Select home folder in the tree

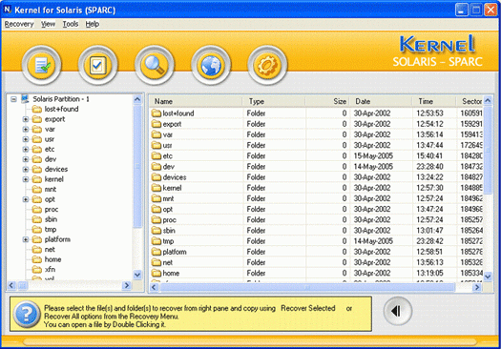(x=52, y=259)
